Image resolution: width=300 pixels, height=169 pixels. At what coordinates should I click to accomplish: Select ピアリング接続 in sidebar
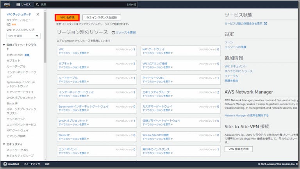[x=16, y=136]
